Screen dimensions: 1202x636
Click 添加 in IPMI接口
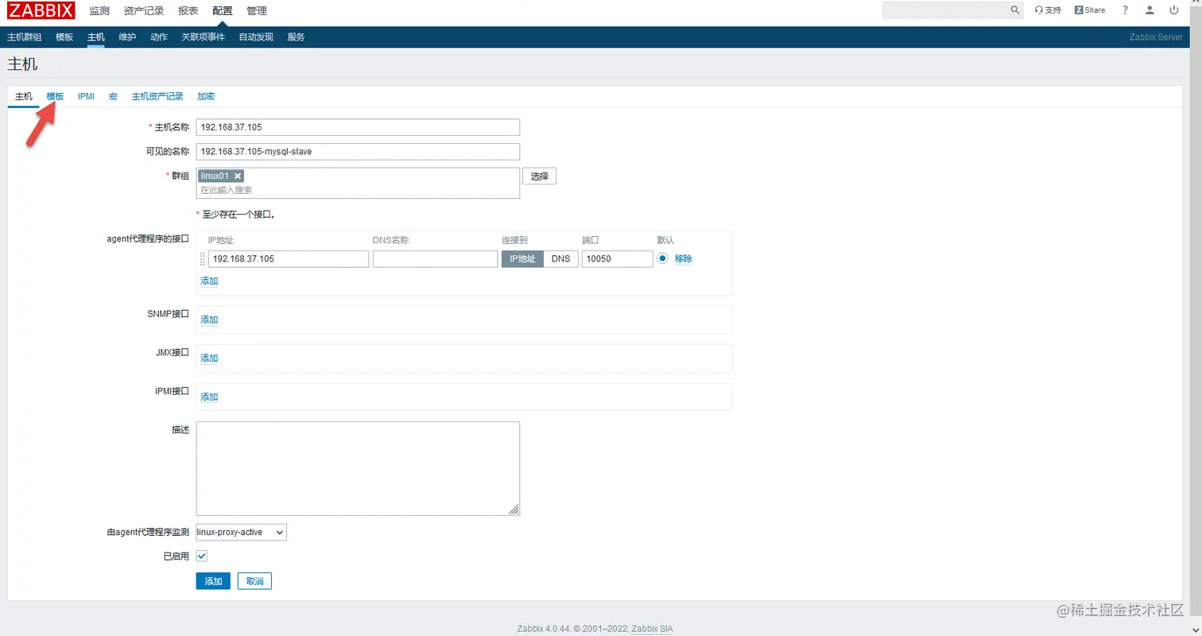209,397
